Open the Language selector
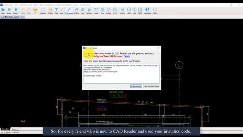Image resolution: width=243 pixels, height=137 pixels. pos(147,11)
